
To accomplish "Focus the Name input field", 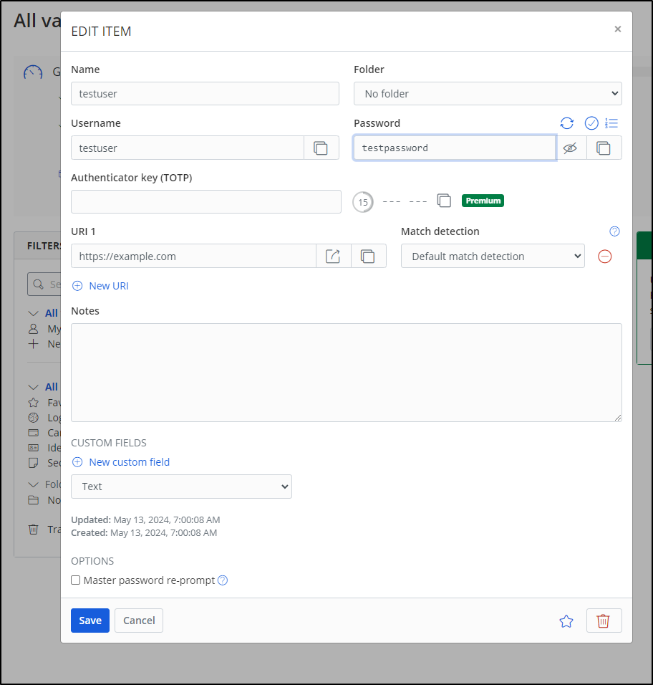I will pyautogui.click(x=205, y=93).
